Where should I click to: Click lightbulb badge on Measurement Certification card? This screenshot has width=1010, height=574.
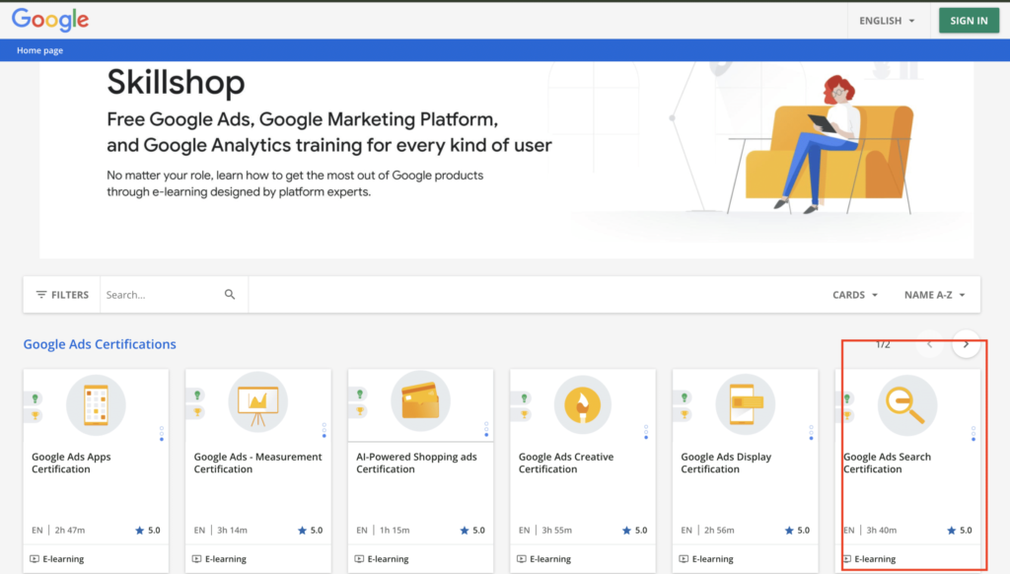(x=197, y=395)
